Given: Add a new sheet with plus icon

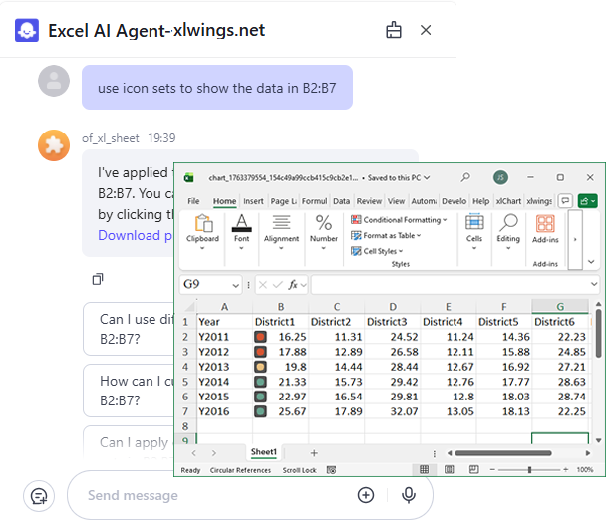Looking at the screenshot, I should coord(314,453).
